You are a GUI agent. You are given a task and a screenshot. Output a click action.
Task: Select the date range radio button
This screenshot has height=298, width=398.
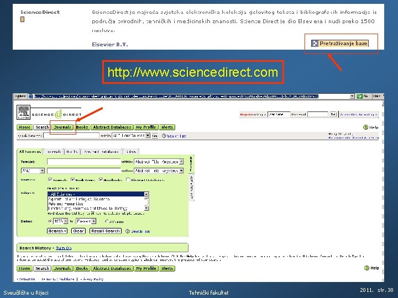50,221
